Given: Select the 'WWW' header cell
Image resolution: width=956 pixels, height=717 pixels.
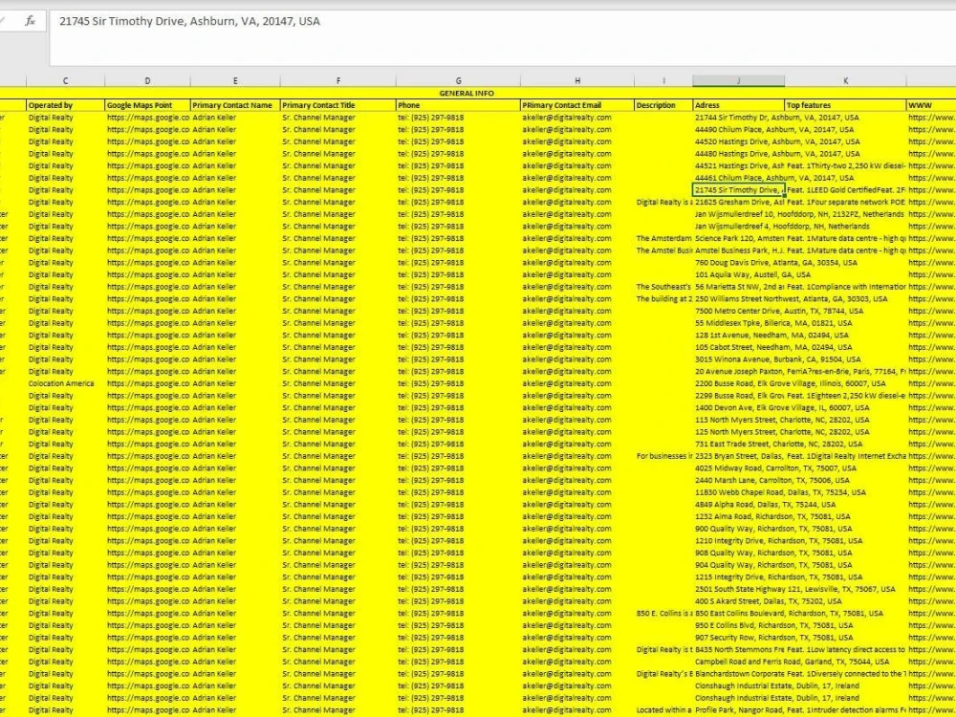Looking at the screenshot, I should point(931,105).
